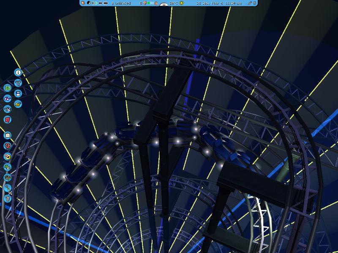Open the shops and stalls menu
Screen dimensions: 338x253
click(8, 156)
